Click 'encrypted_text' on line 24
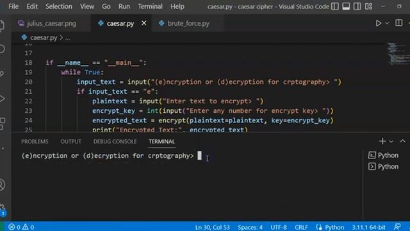 coord(119,121)
